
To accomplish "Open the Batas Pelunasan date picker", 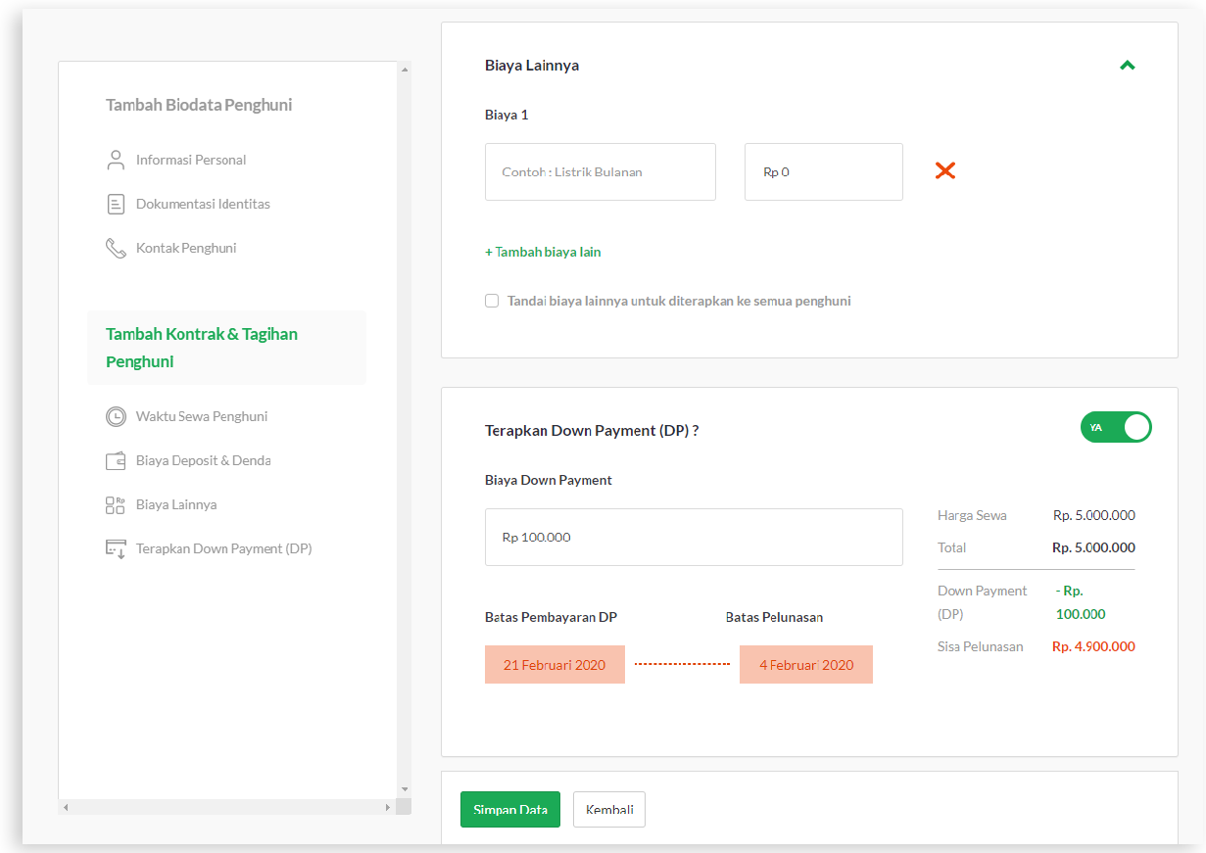I will click(x=805, y=665).
